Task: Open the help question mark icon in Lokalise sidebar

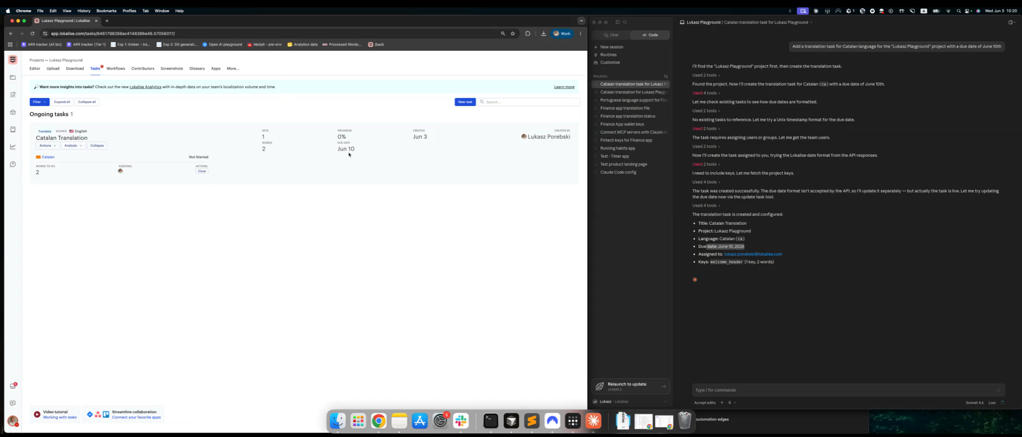Action: 13,164
